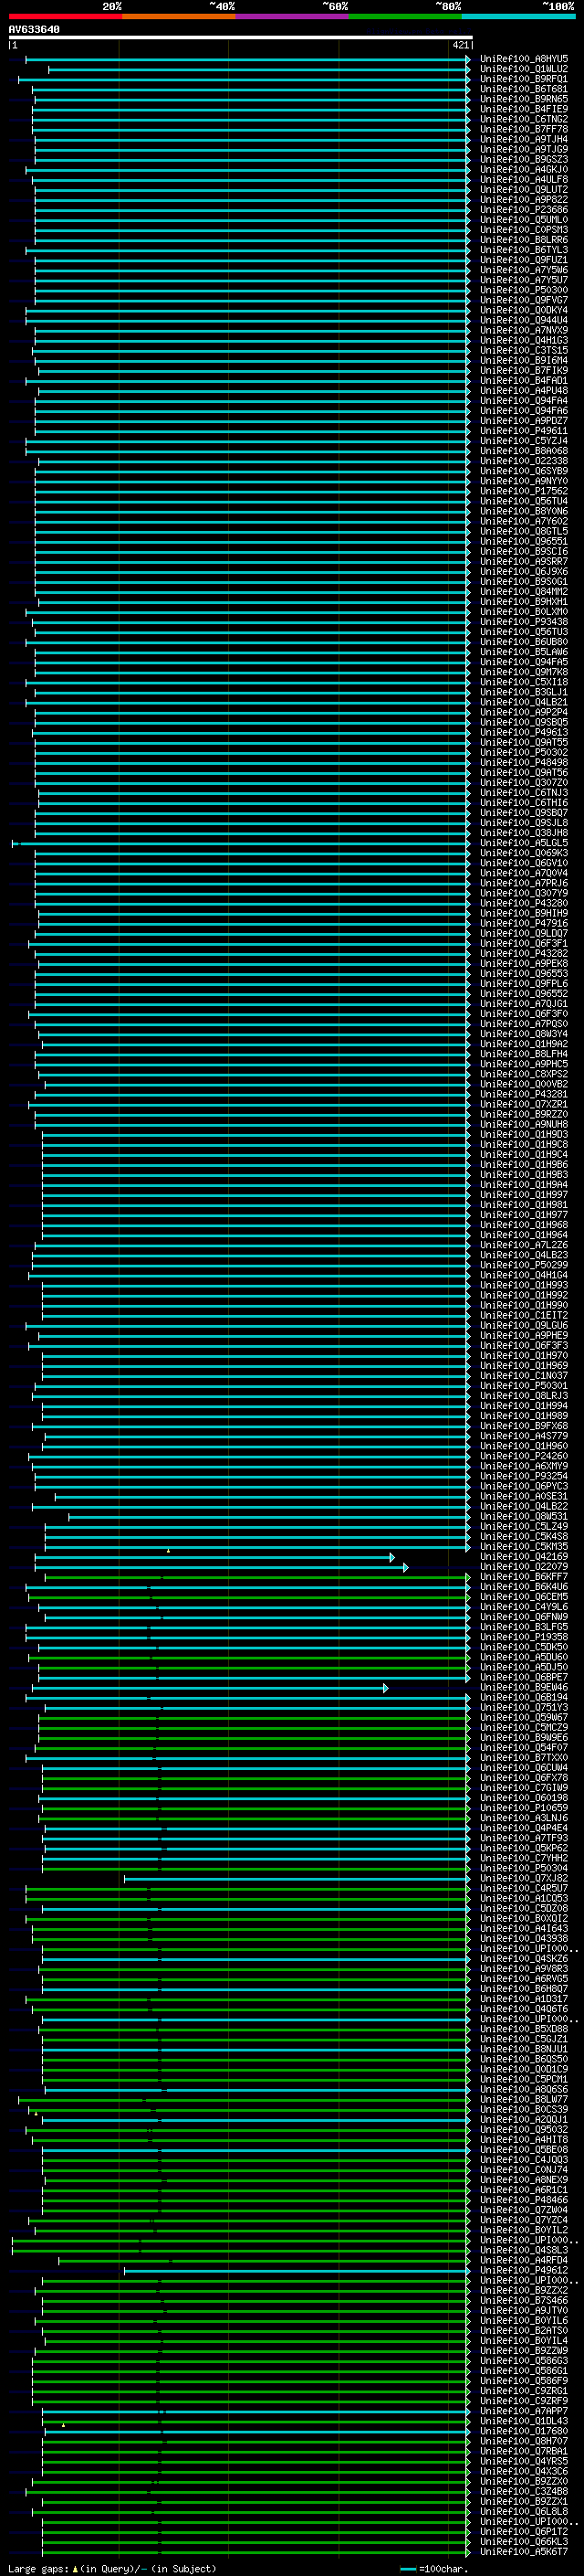Click the green ~80% identity legend segment

tap(405, 16)
